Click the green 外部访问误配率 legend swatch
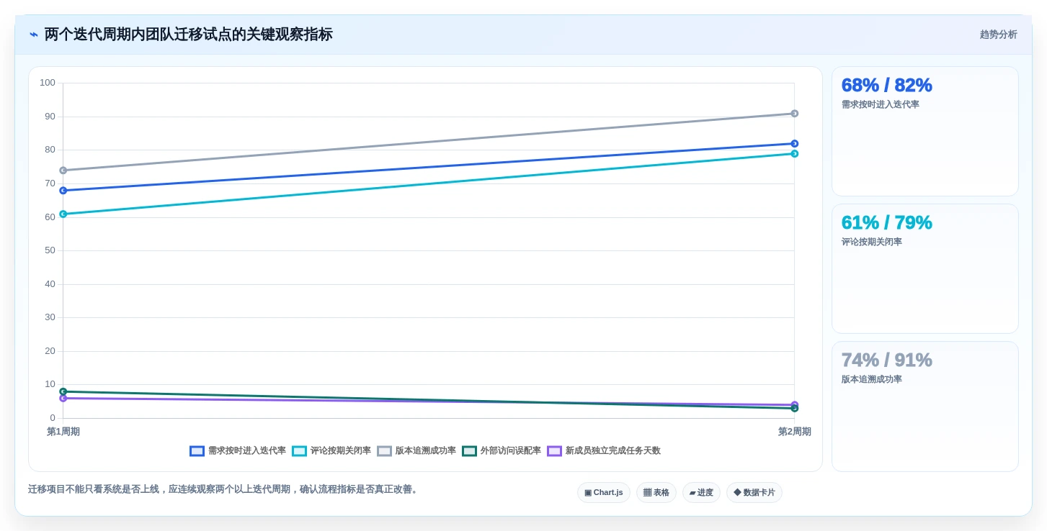1047x531 pixels. tap(470, 451)
